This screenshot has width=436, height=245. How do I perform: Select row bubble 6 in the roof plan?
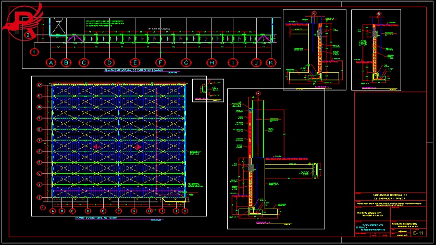click(39, 152)
